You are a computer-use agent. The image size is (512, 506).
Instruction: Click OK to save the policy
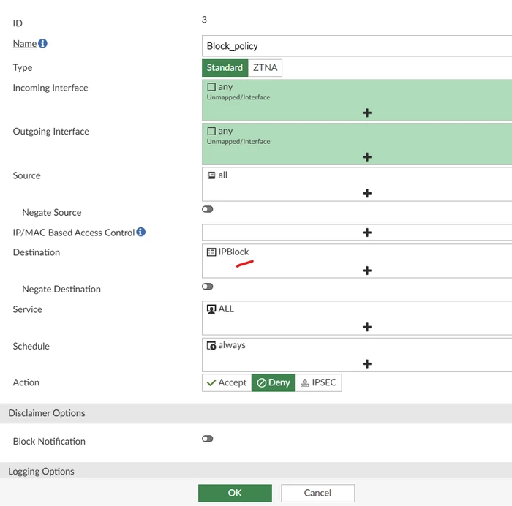click(235, 493)
